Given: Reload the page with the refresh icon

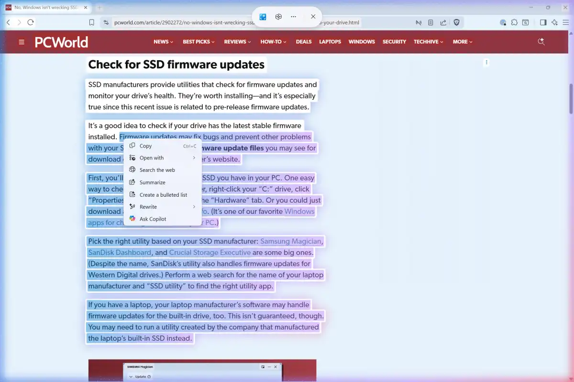Looking at the screenshot, I should pyautogui.click(x=31, y=22).
